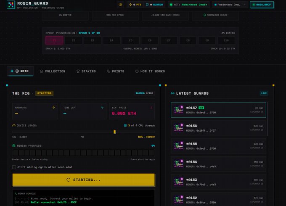
Task: Click the device usage gauge icon
Action: tap(14, 125)
